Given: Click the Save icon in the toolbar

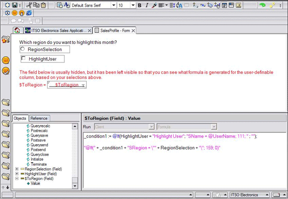Looking at the screenshot, I should coord(15,5).
